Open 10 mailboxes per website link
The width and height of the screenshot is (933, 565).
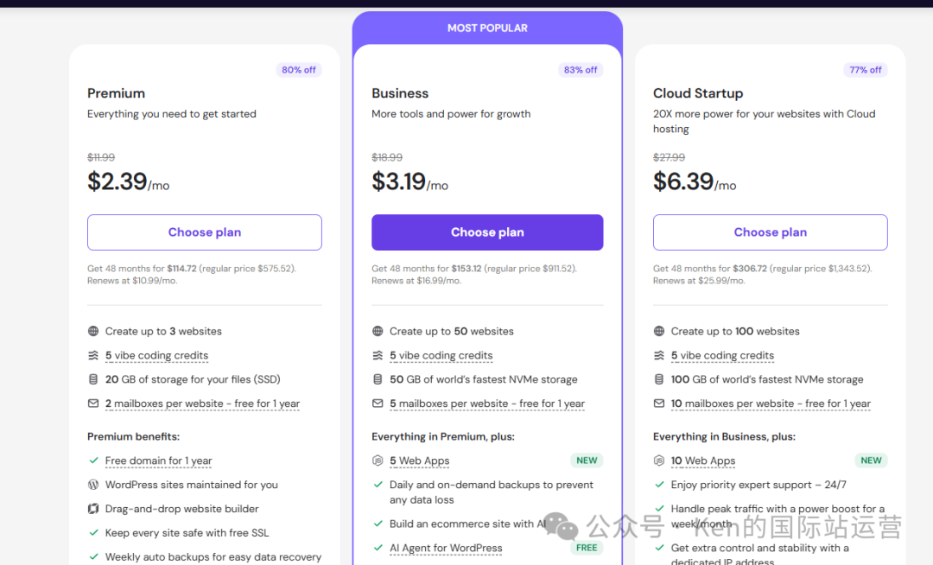pos(771,403)
